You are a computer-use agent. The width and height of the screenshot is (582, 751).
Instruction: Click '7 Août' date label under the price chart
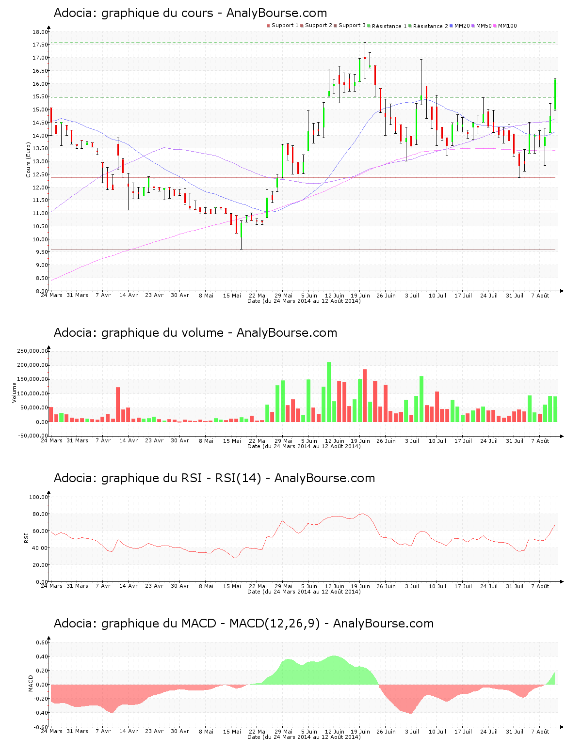coord(540,296)
